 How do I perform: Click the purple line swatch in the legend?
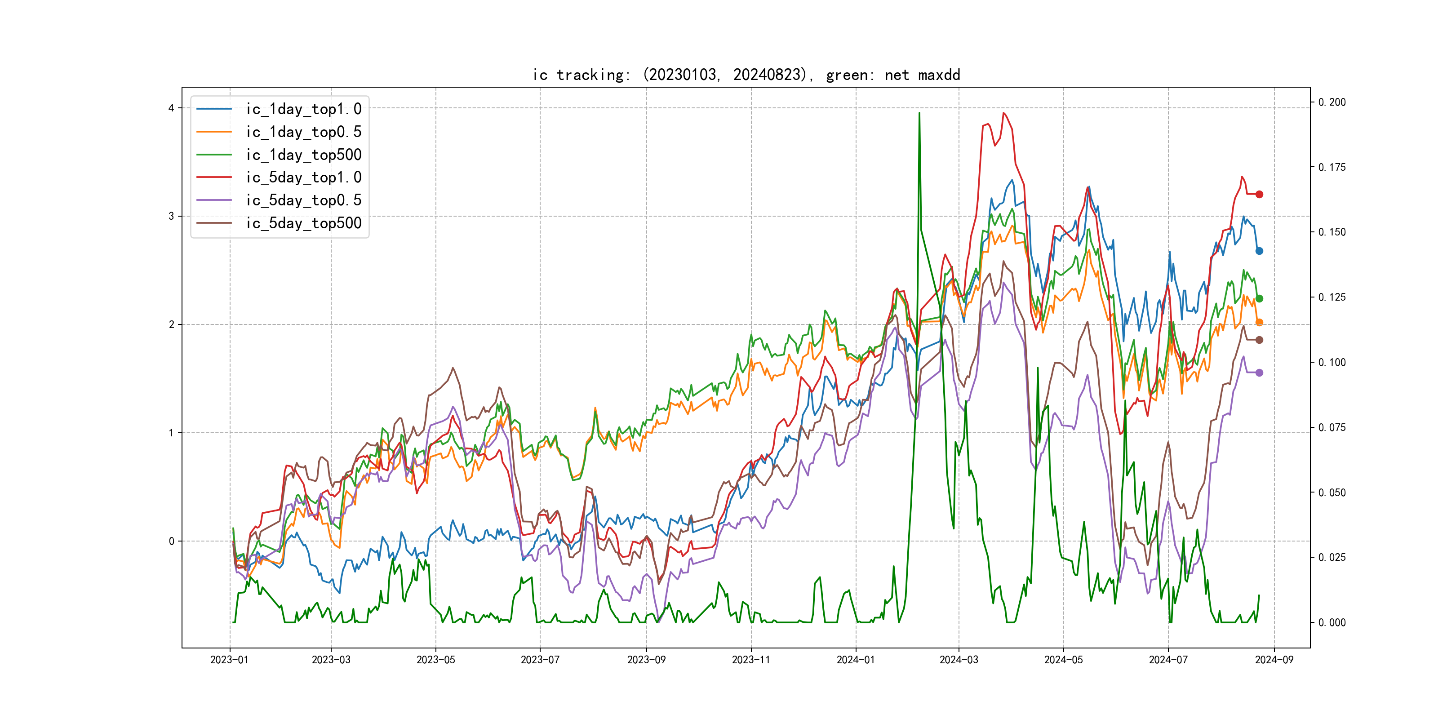(x=214, y=200)
